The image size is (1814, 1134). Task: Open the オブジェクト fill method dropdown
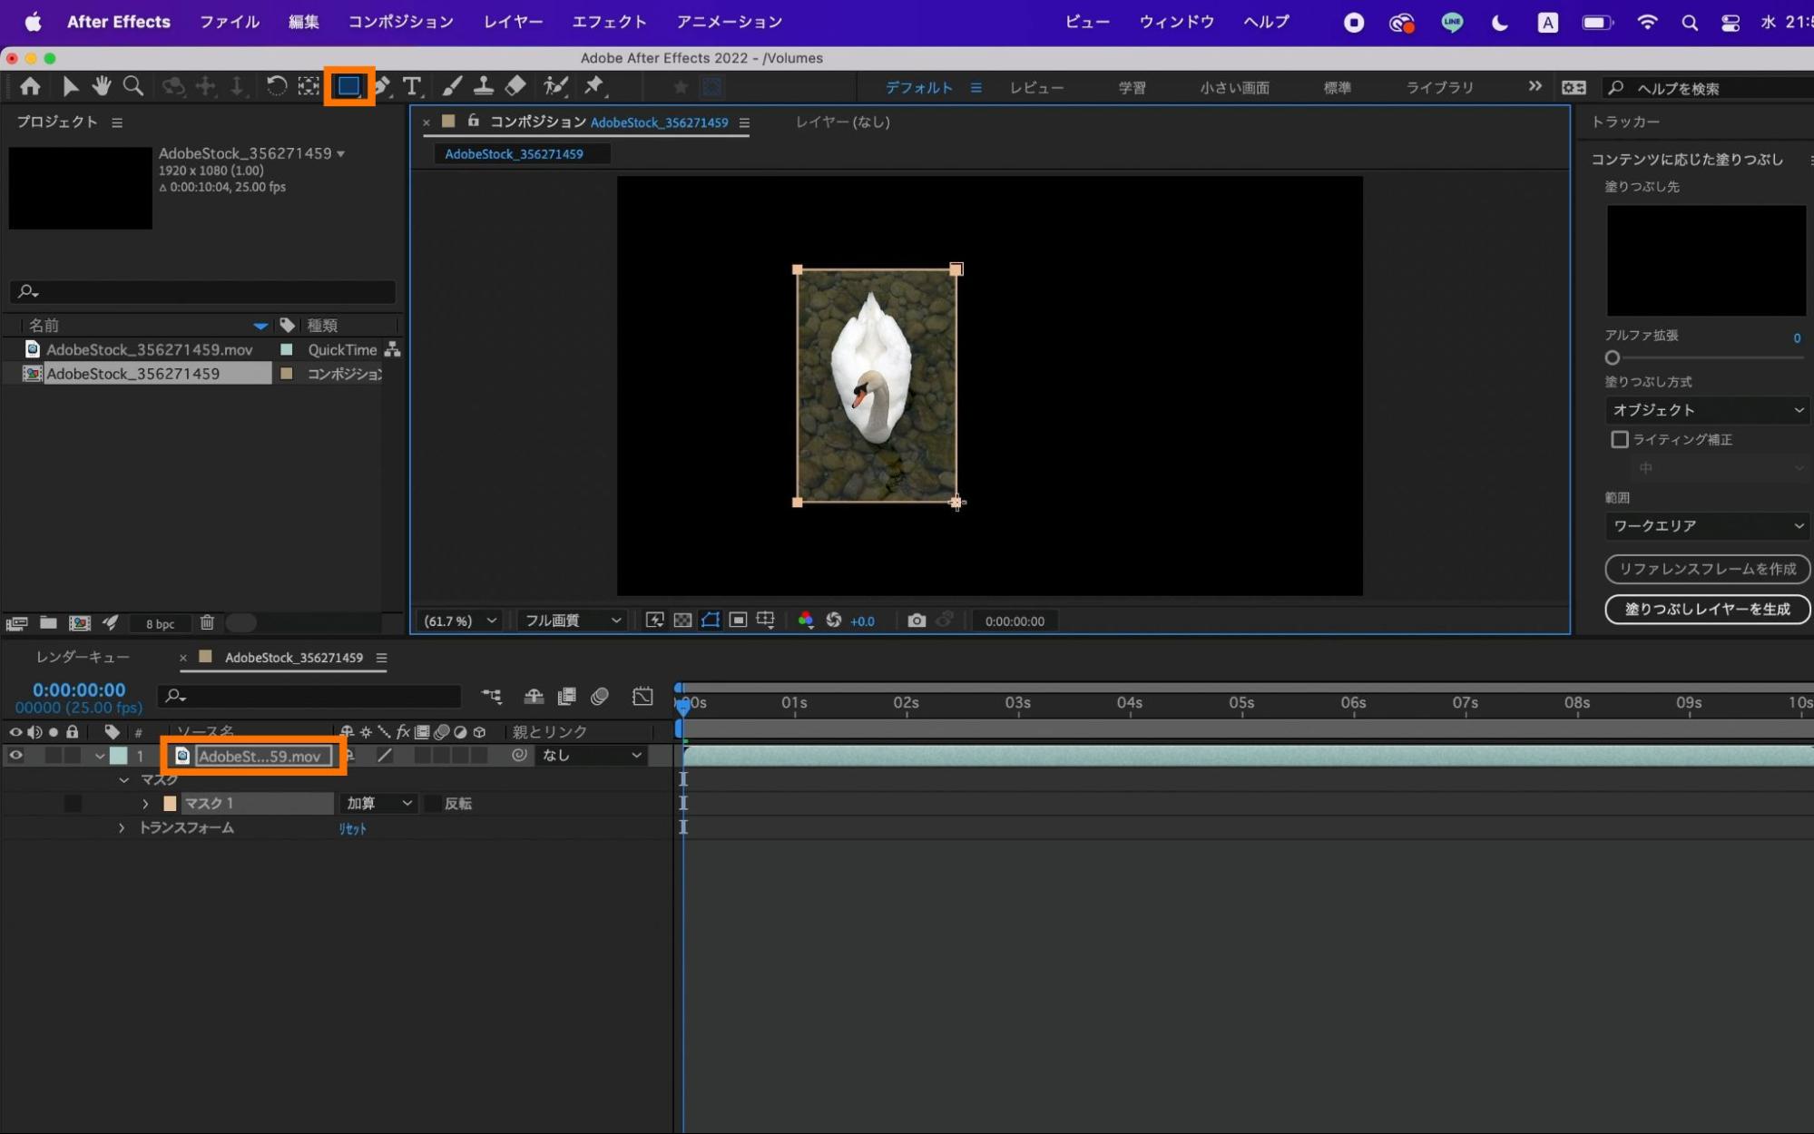[x=1707, y=410]
